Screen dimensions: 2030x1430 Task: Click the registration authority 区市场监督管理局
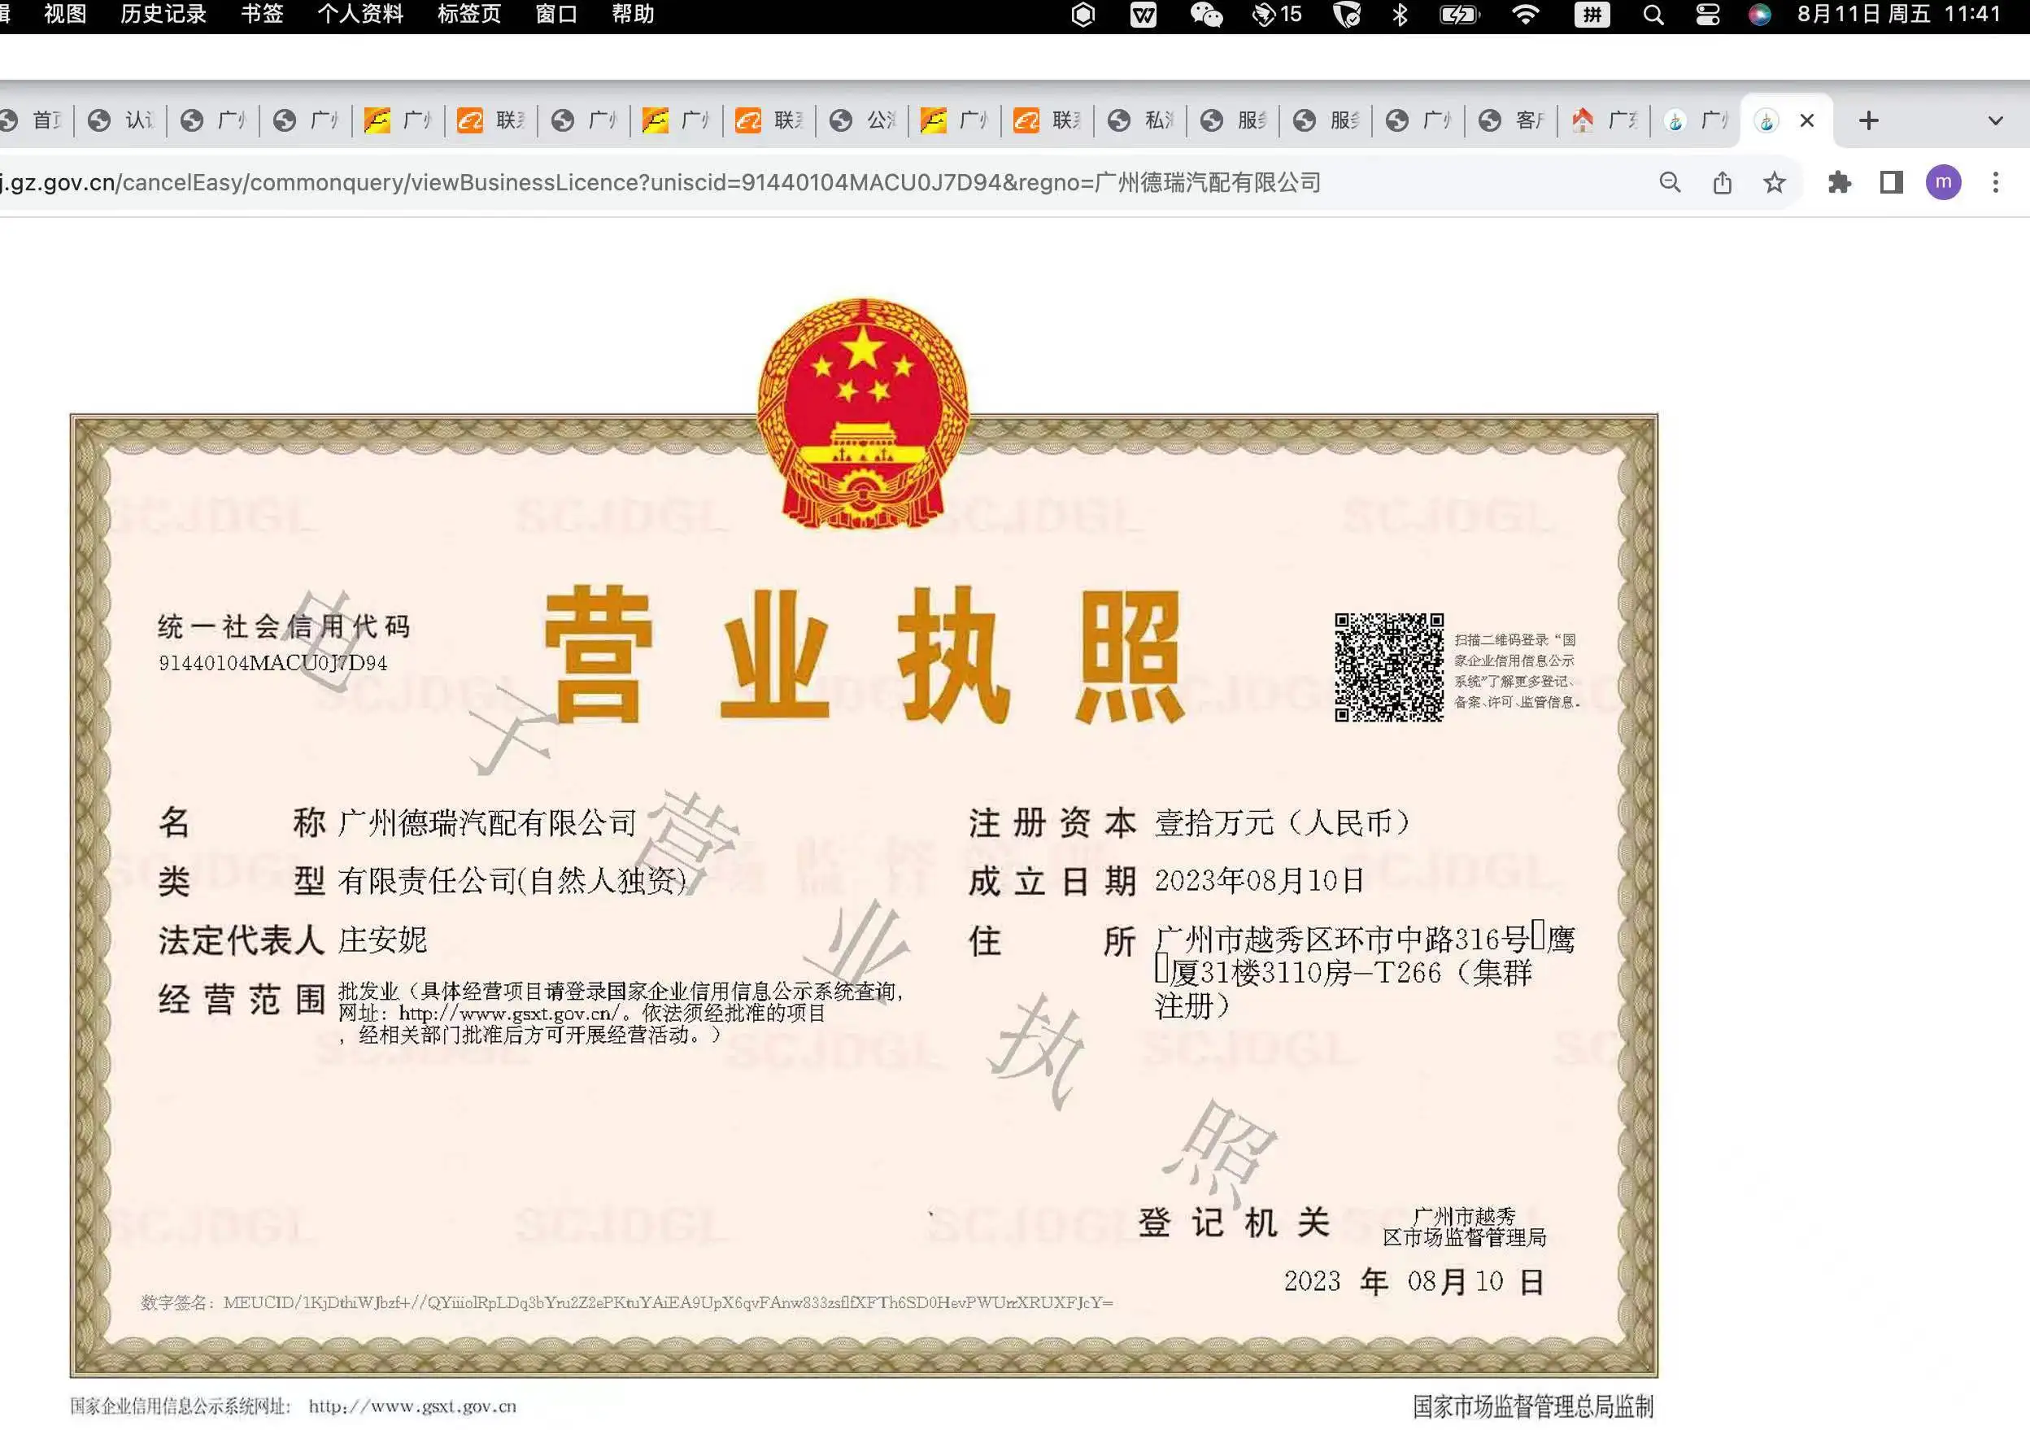[x=1464, y=1237]
